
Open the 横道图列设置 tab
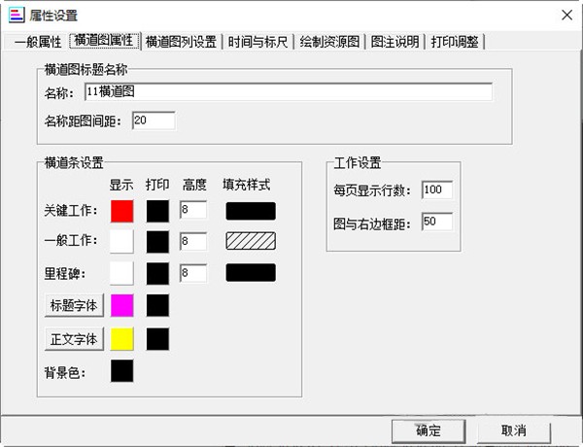pyautogui.click(x=181, y=41)
